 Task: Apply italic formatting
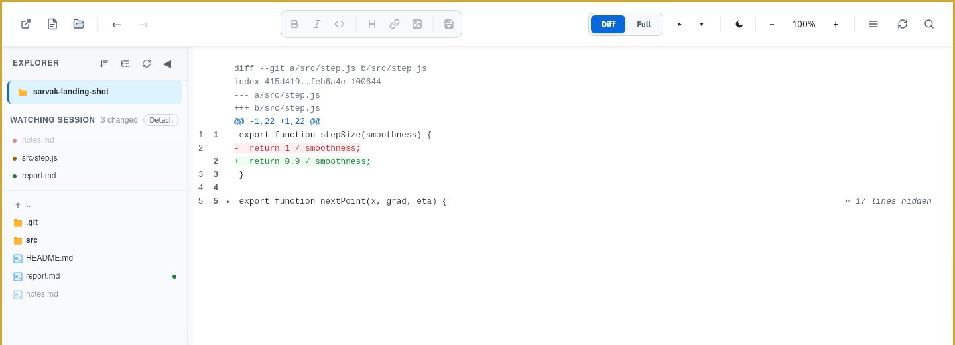(317, 24)
